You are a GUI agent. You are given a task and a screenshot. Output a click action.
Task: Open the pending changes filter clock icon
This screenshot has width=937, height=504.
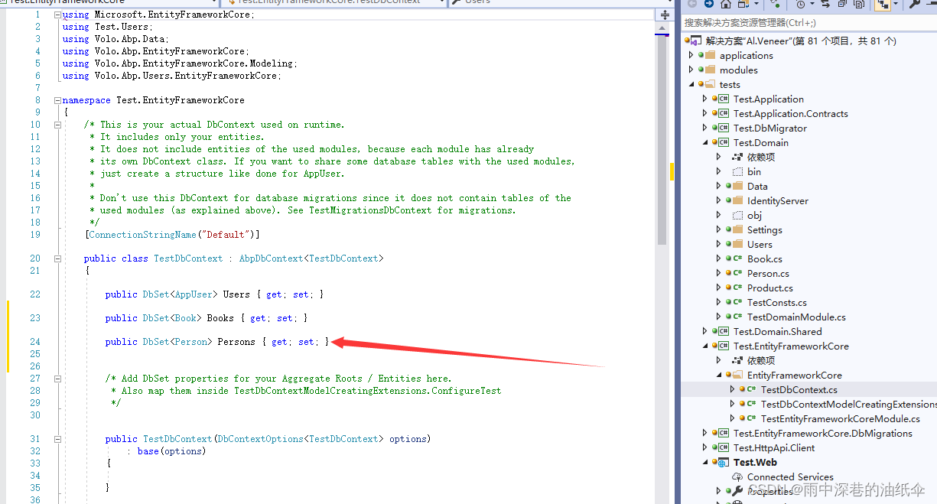point(800,5)
